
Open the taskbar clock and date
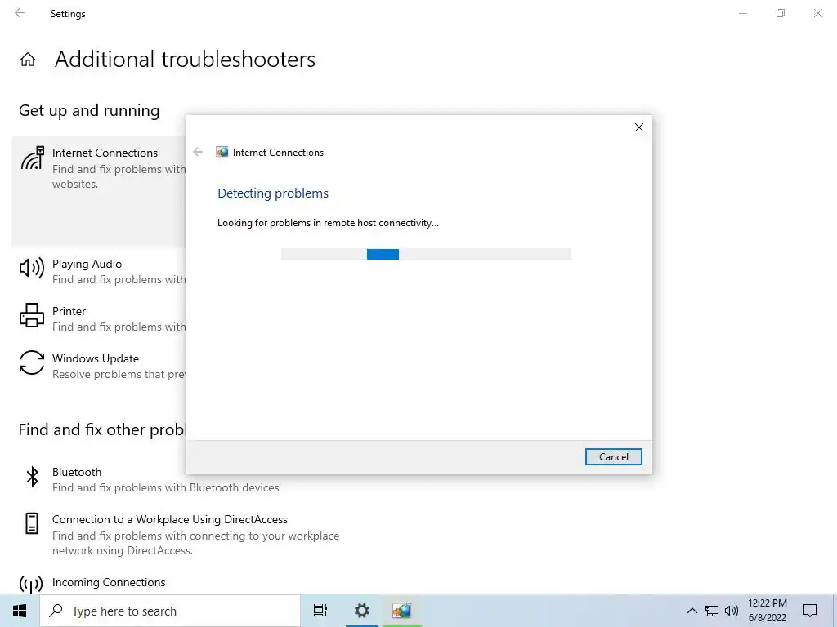tap(767, 611)
